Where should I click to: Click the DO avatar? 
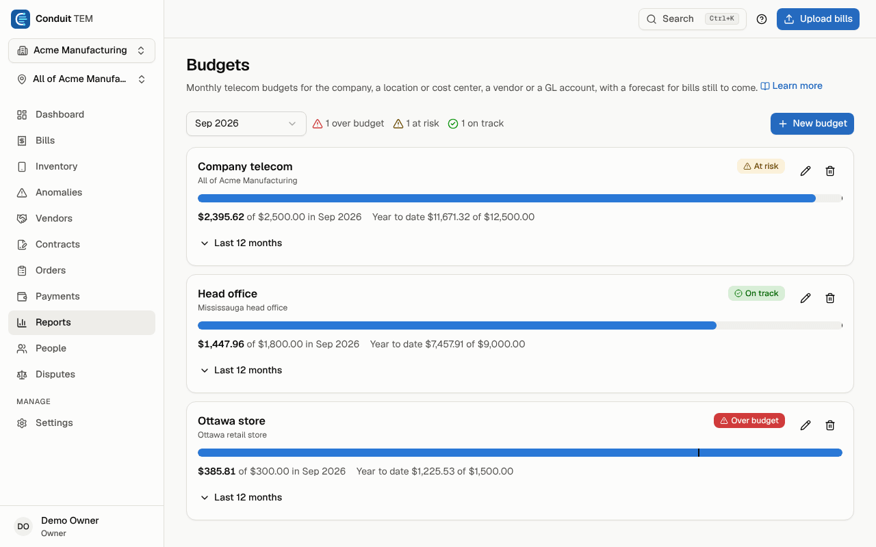click(x=23, y=526)
